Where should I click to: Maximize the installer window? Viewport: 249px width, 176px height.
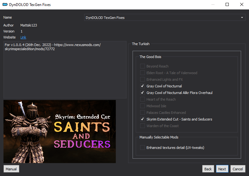(x=227, y=4)
